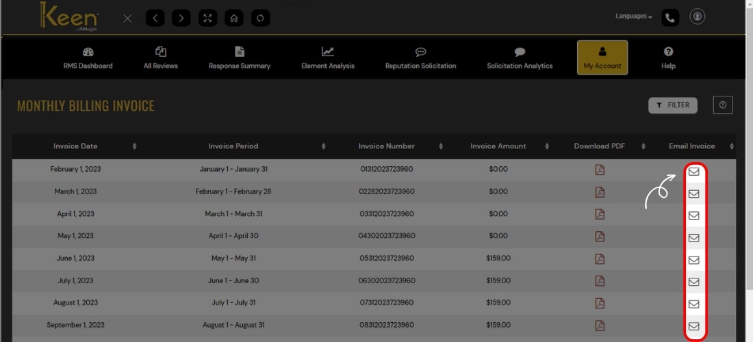Click the home toolbar button
753x342 pixels.
pos(233,18)
